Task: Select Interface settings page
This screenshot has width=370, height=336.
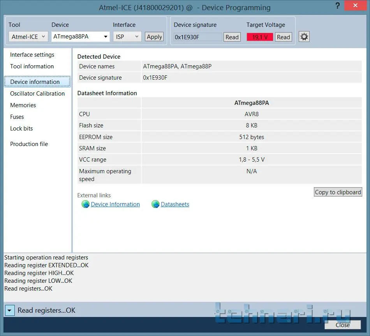Action: [32, 55]
